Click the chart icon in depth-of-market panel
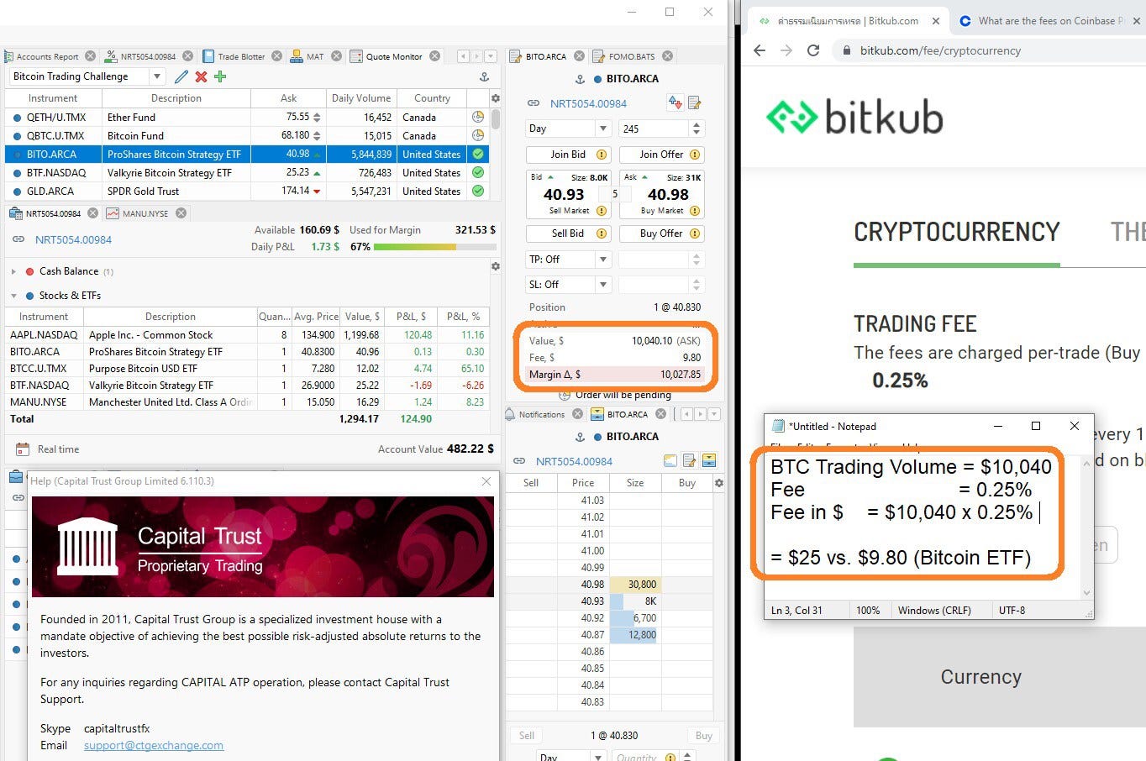This screenshot has width=1146, height=761. coord(670,460)
